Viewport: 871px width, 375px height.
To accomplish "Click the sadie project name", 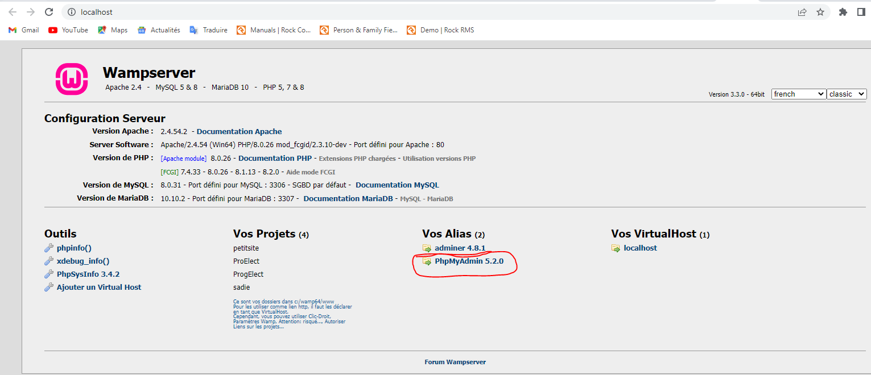I will coord(242,287).
